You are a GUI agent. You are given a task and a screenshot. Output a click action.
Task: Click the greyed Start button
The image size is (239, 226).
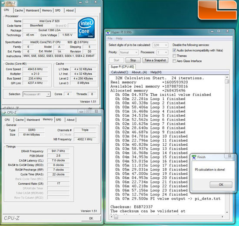[x=116, y=60]
